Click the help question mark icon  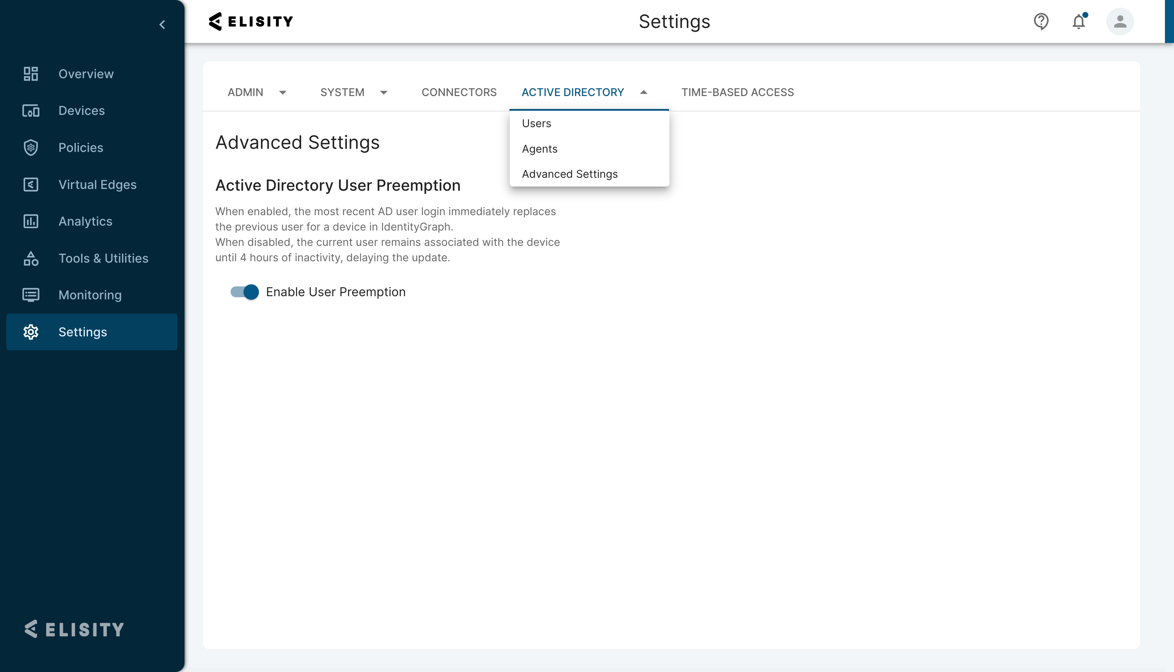coord(1042,21)
